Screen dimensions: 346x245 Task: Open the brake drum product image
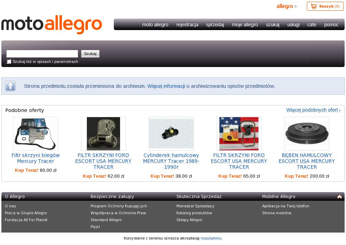point(307,134)
